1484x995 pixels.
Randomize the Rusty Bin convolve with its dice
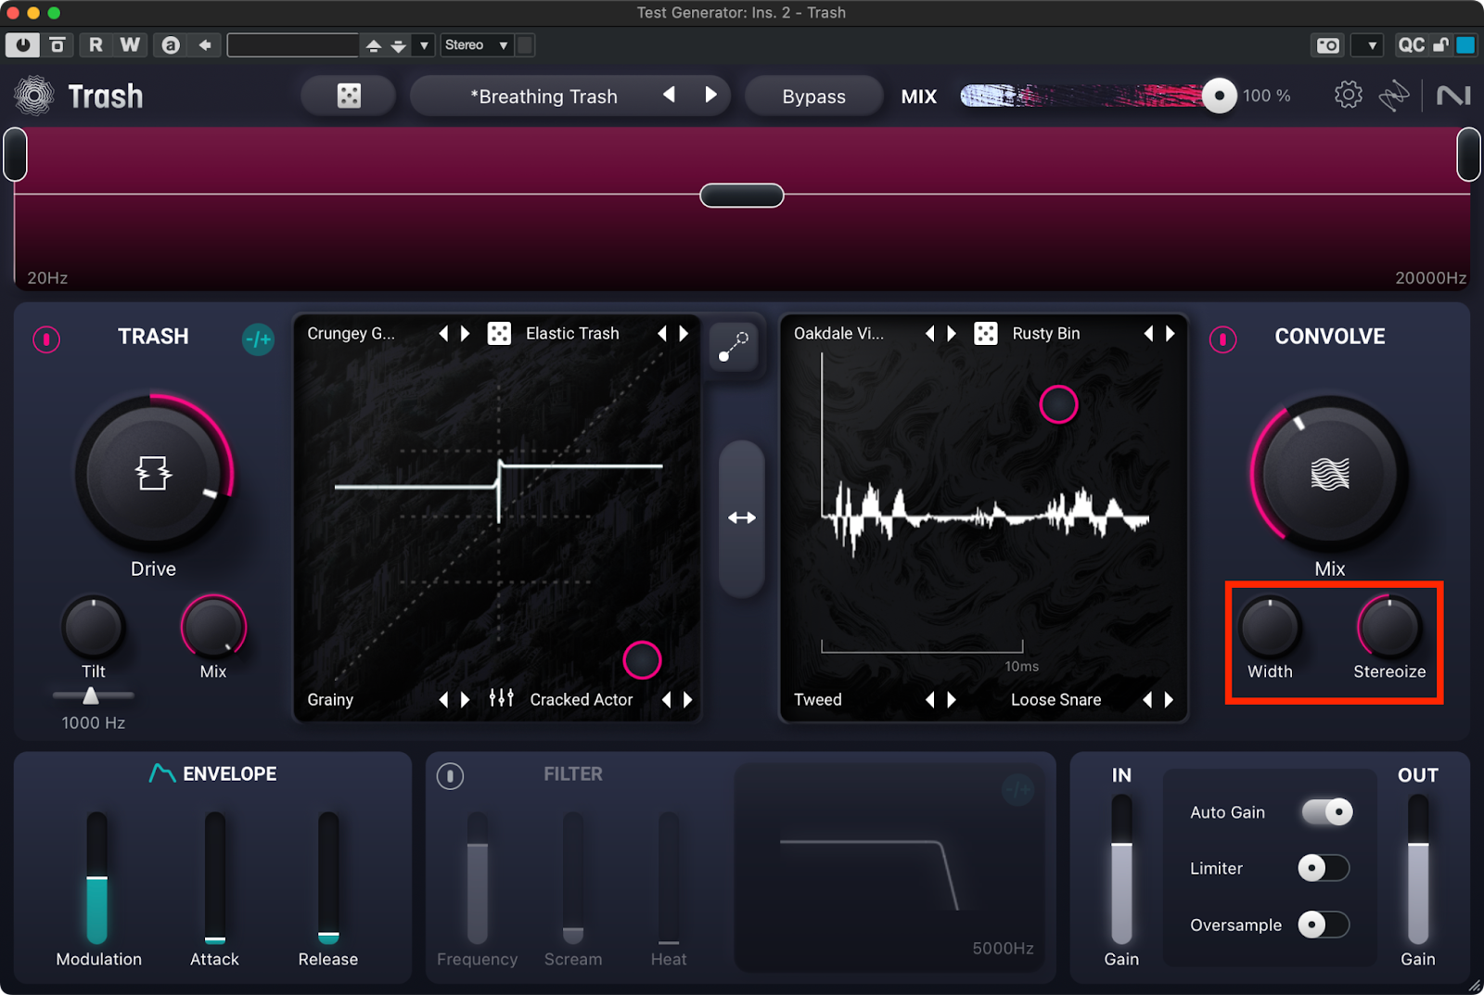click(x=986, y=333)
